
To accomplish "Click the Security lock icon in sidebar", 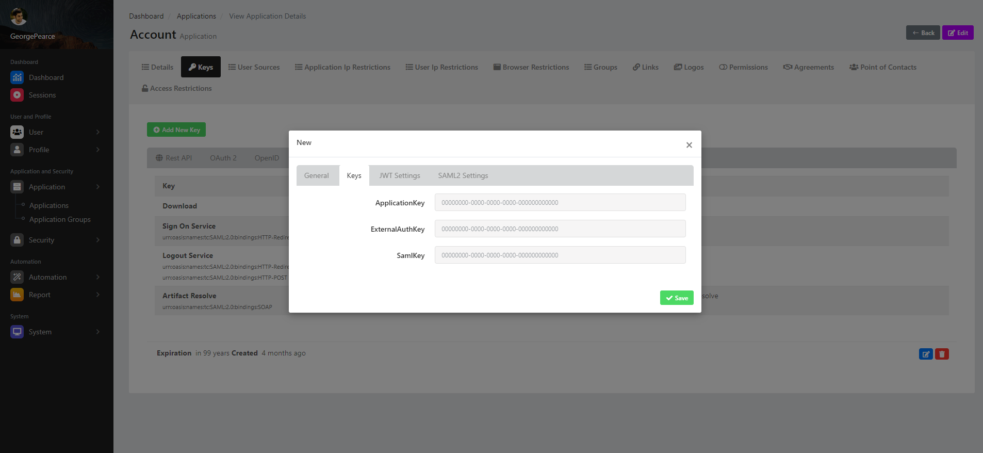I will coord(17,240).
